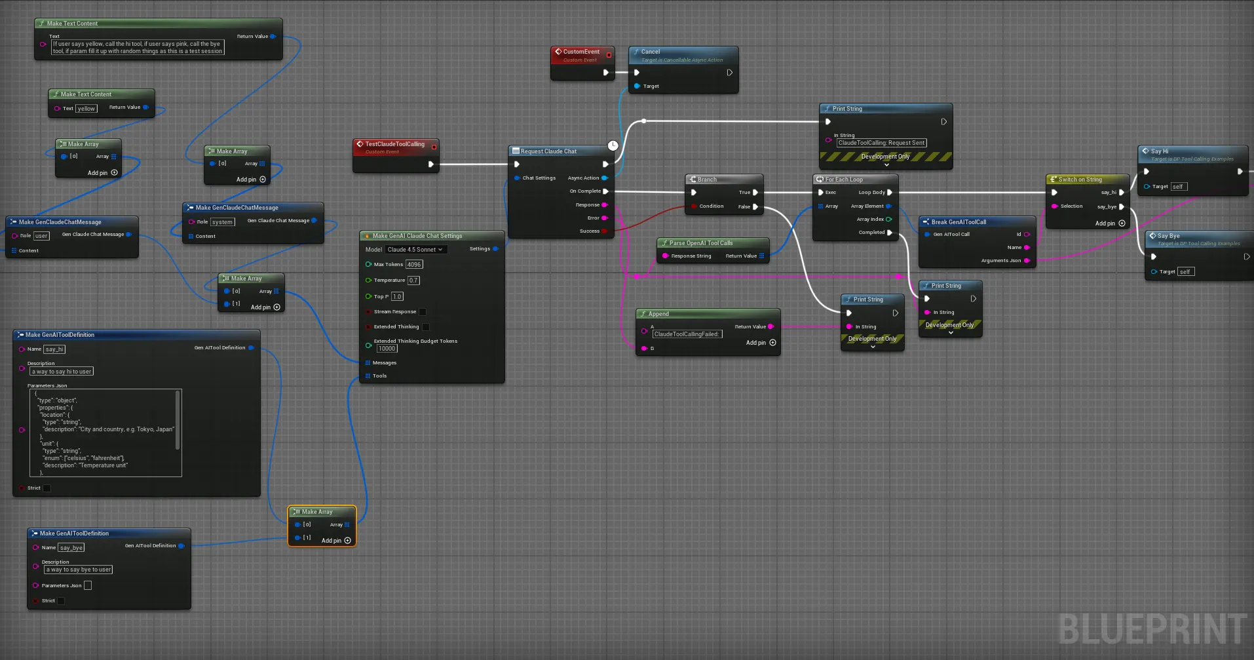Click the empty Parameters Json field of say_bye
This screenshot has width=1254, height=660.
coord(88,585)
